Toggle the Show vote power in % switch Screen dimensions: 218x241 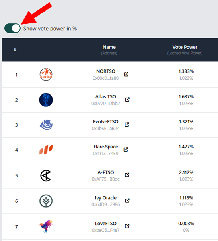12,28
